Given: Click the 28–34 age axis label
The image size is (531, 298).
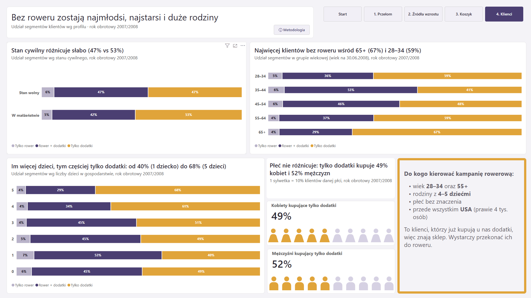Looking at the screenshot, I should (x=260, y=76).
